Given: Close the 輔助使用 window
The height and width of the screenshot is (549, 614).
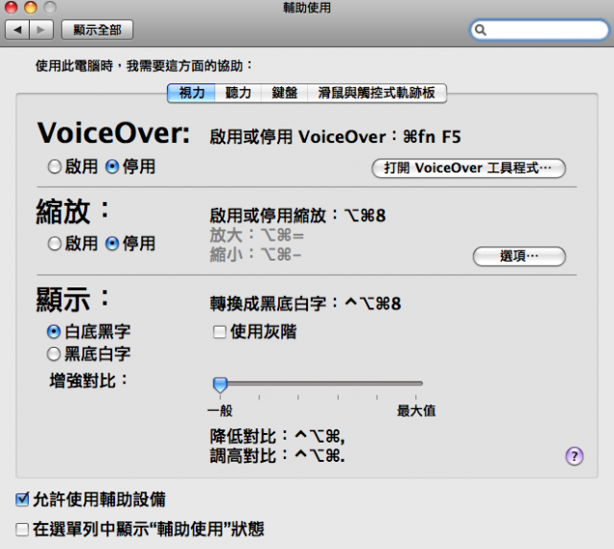Looking at the screenshot, I should [11, 7].
